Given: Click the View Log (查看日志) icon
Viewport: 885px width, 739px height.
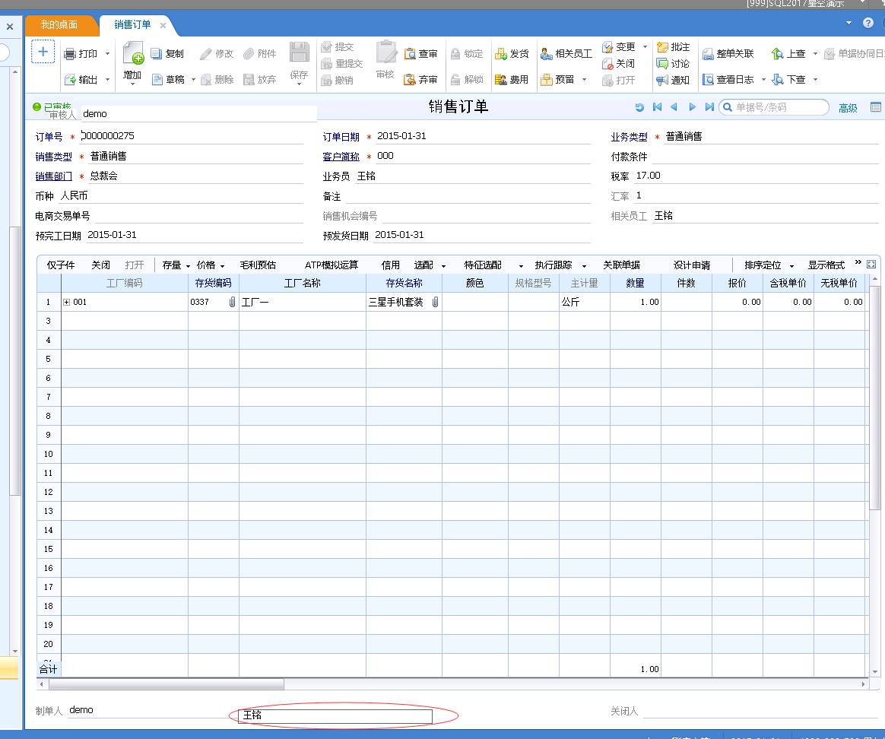Looking at the screenshot, I should (x=709, y=80).
